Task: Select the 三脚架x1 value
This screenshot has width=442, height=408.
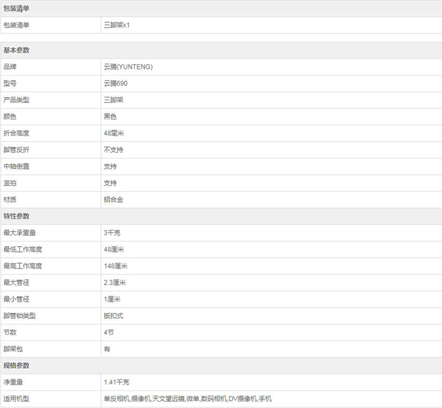Action: (x=117, y=25)
